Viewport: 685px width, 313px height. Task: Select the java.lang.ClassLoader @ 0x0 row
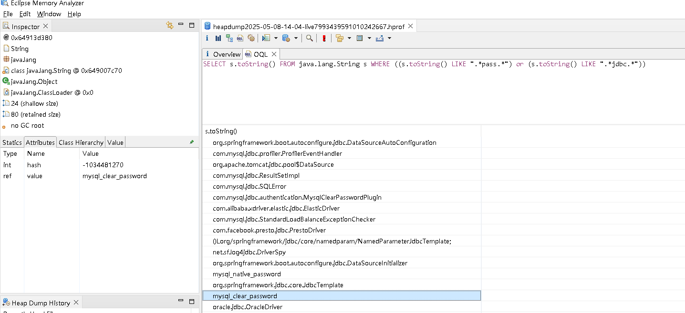pyautogui.click(x=99, y=92)
